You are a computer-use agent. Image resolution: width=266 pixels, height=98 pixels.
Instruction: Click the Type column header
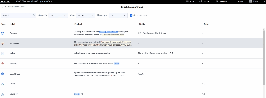pos(3,24)
